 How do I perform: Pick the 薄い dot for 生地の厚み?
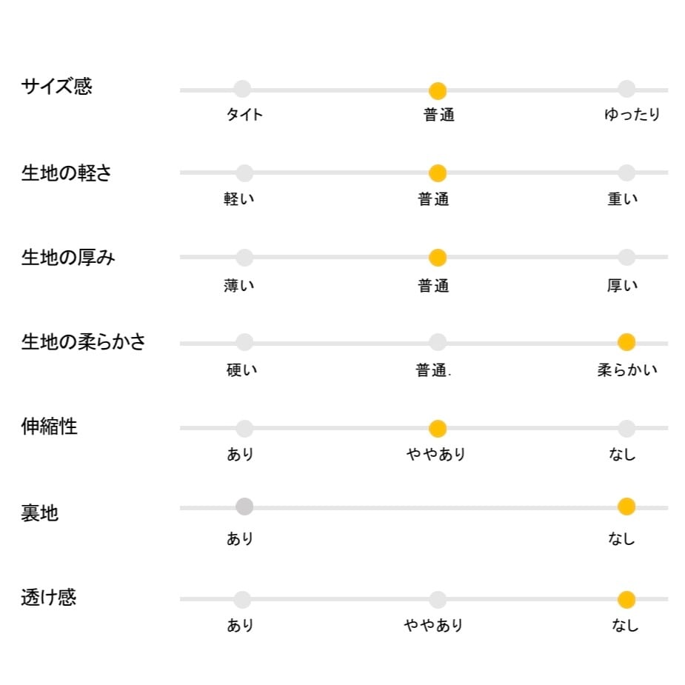[244, 258]
